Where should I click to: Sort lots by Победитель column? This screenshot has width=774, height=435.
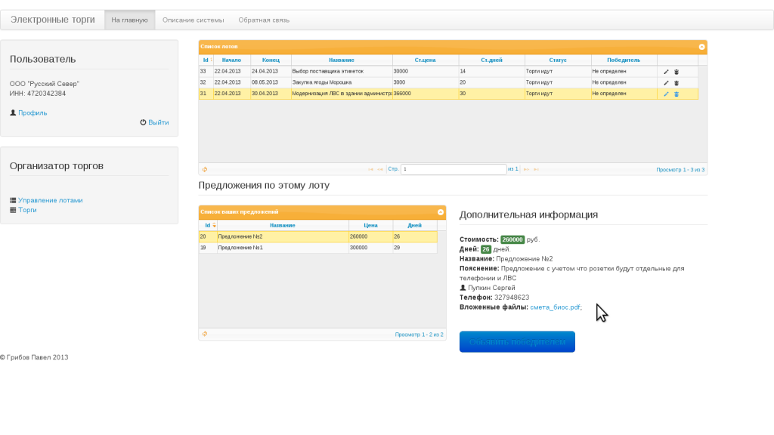pos(624,60)
